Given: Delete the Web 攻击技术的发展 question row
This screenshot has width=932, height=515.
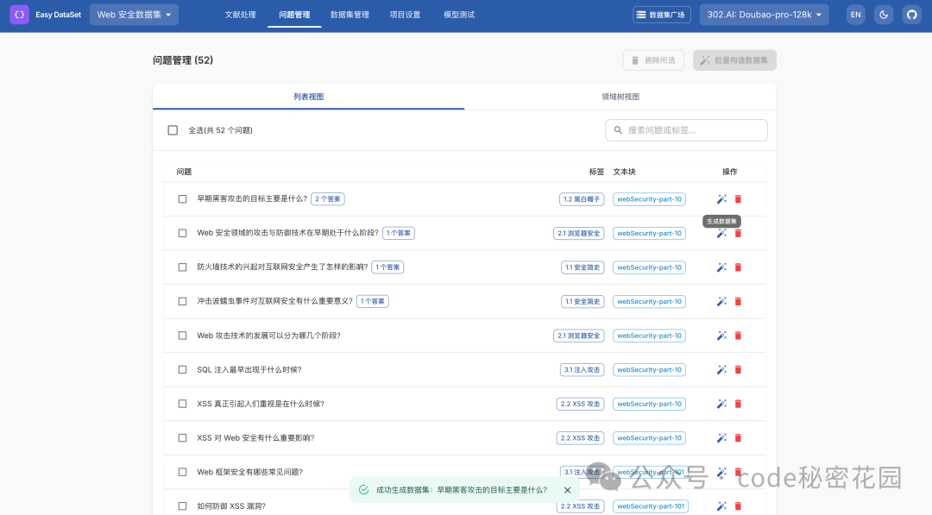Looking at the screenshot, I should [738, 336].
